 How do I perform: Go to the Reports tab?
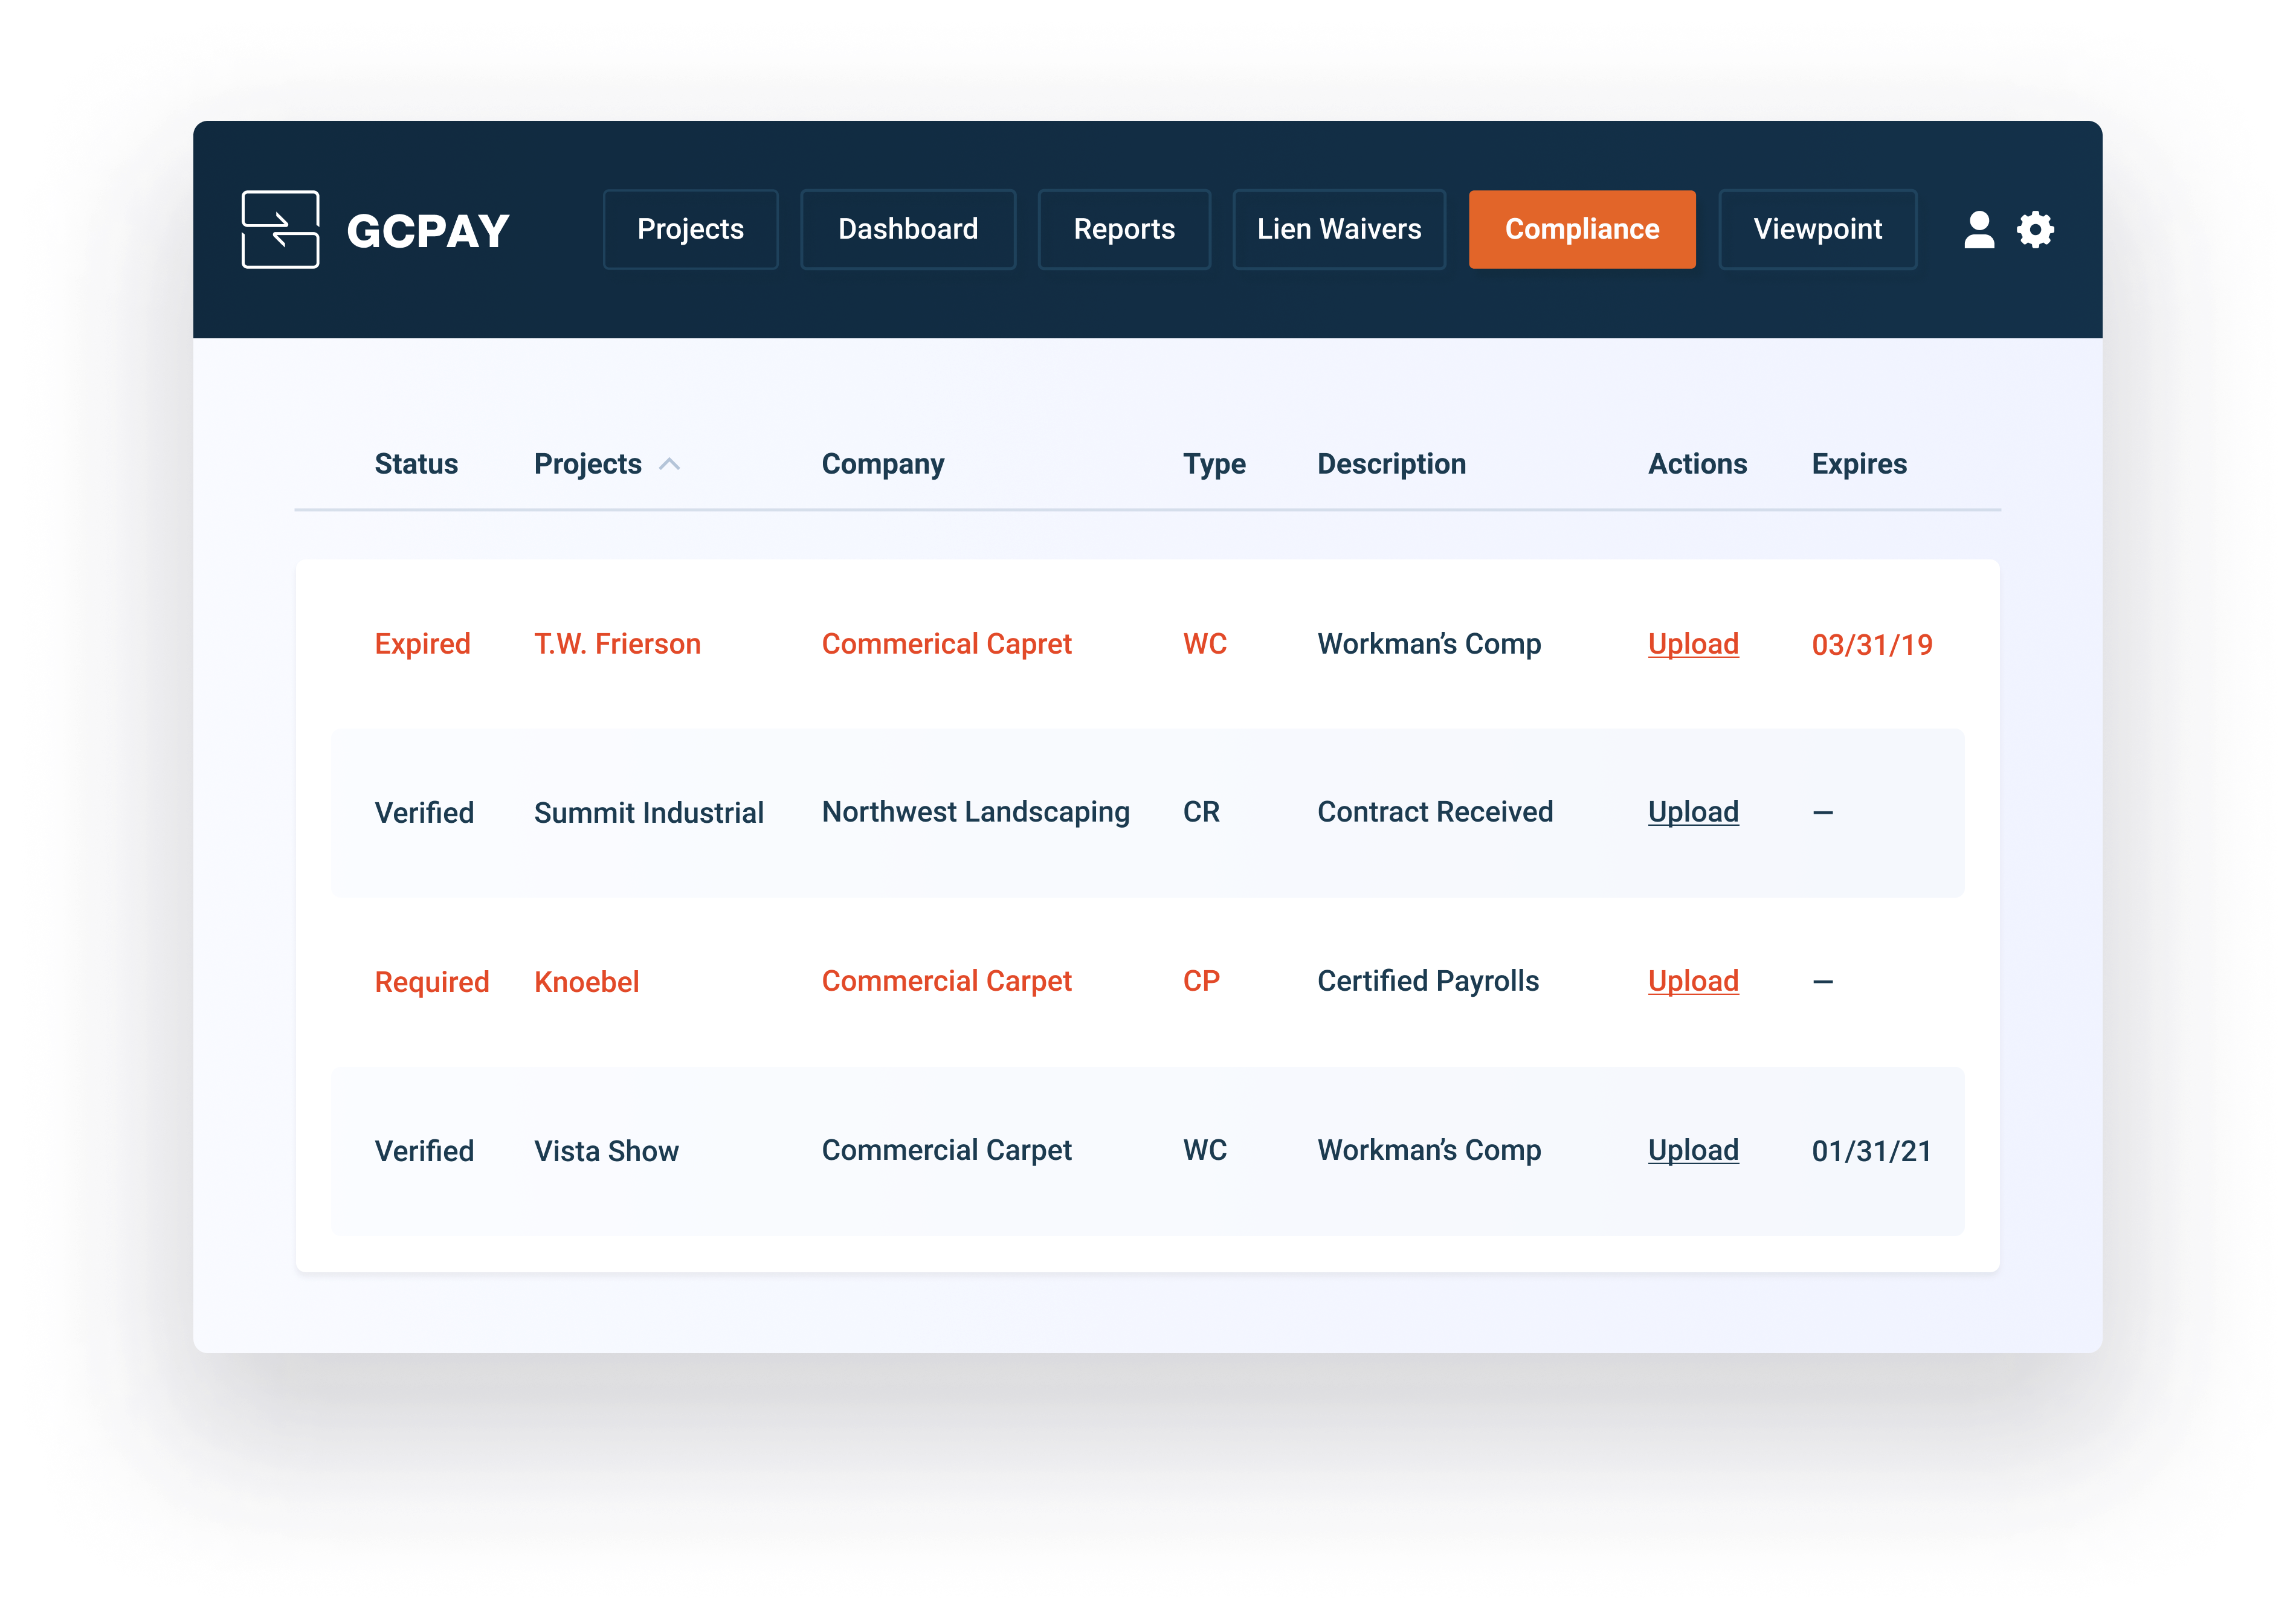[x=1124, y=230]
